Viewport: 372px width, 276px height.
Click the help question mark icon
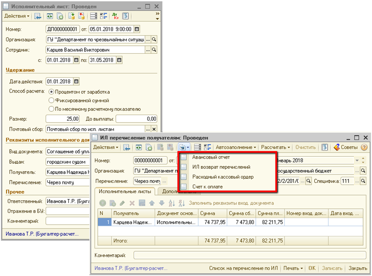pos(364,147)
